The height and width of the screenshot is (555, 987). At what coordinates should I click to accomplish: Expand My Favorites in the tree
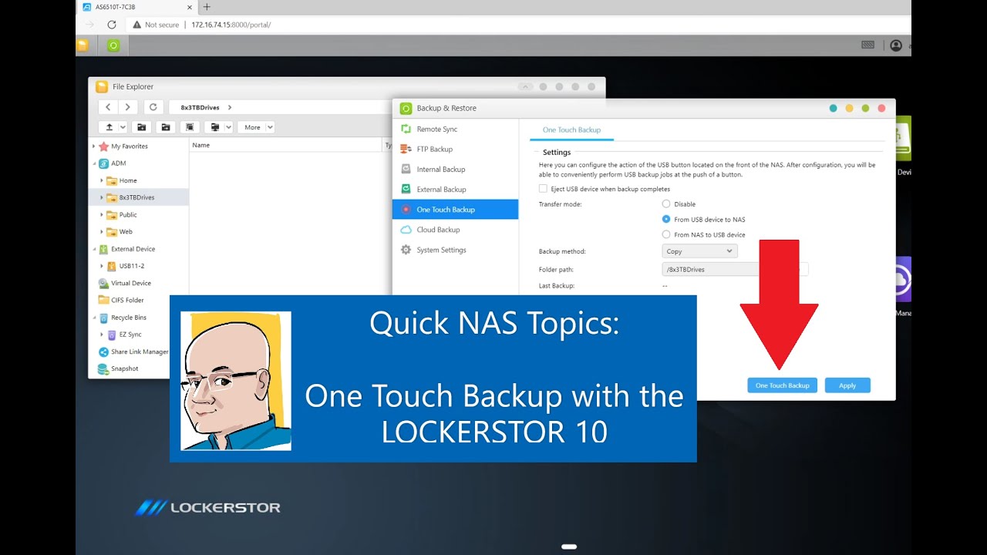93,146
